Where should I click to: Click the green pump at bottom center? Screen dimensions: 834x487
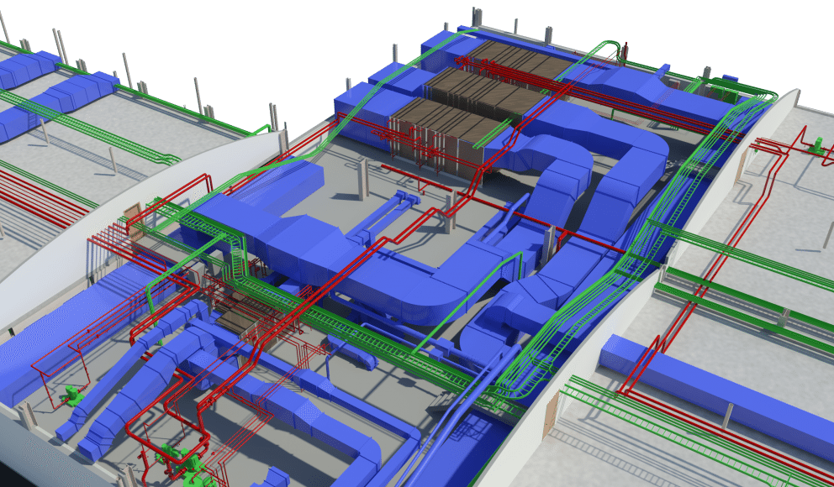(180, 458)
